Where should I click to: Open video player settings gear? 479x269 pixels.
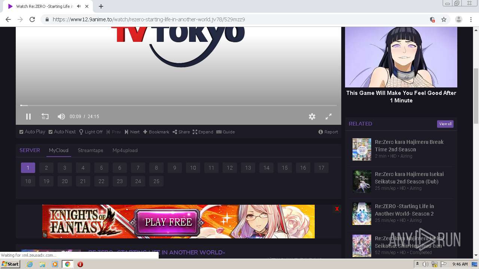(312, 117)
